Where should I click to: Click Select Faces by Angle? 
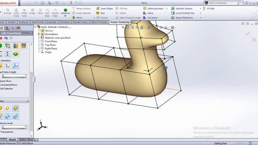[x=128, y=18]
